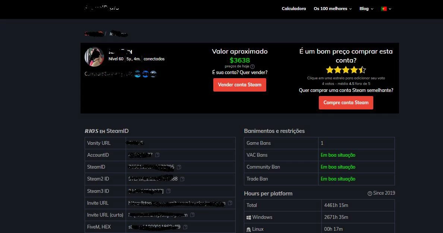Screen dimensions: 443x233
Task: Click the Nível 60 label
Action: point(116,59)
